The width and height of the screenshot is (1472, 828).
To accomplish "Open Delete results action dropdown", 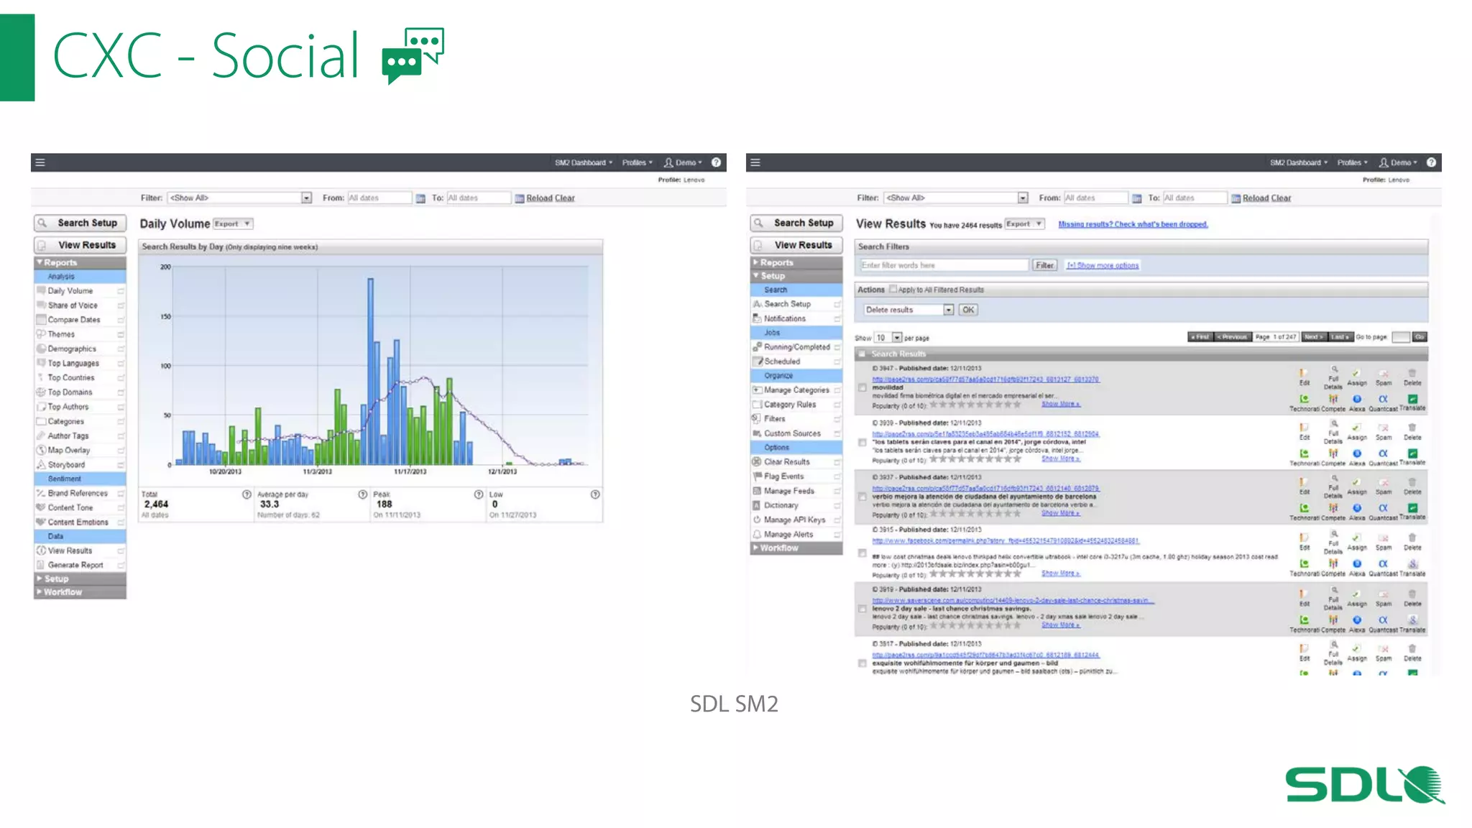I will pyautogui.click(x=908, y=310).
